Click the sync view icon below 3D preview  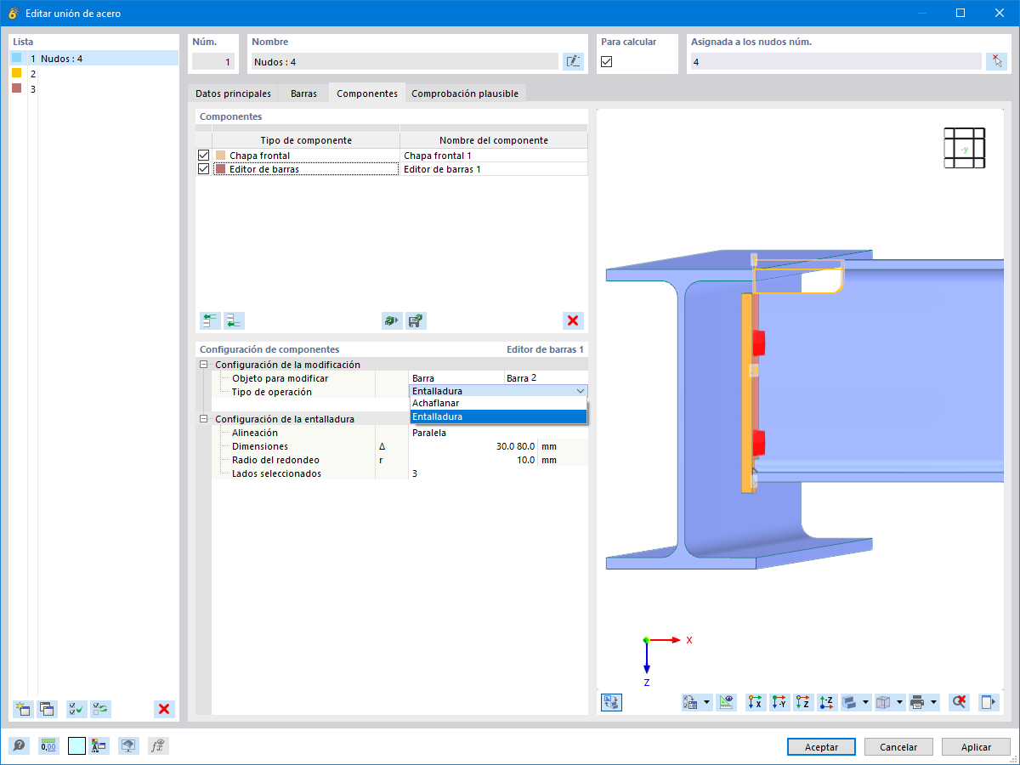612,702
